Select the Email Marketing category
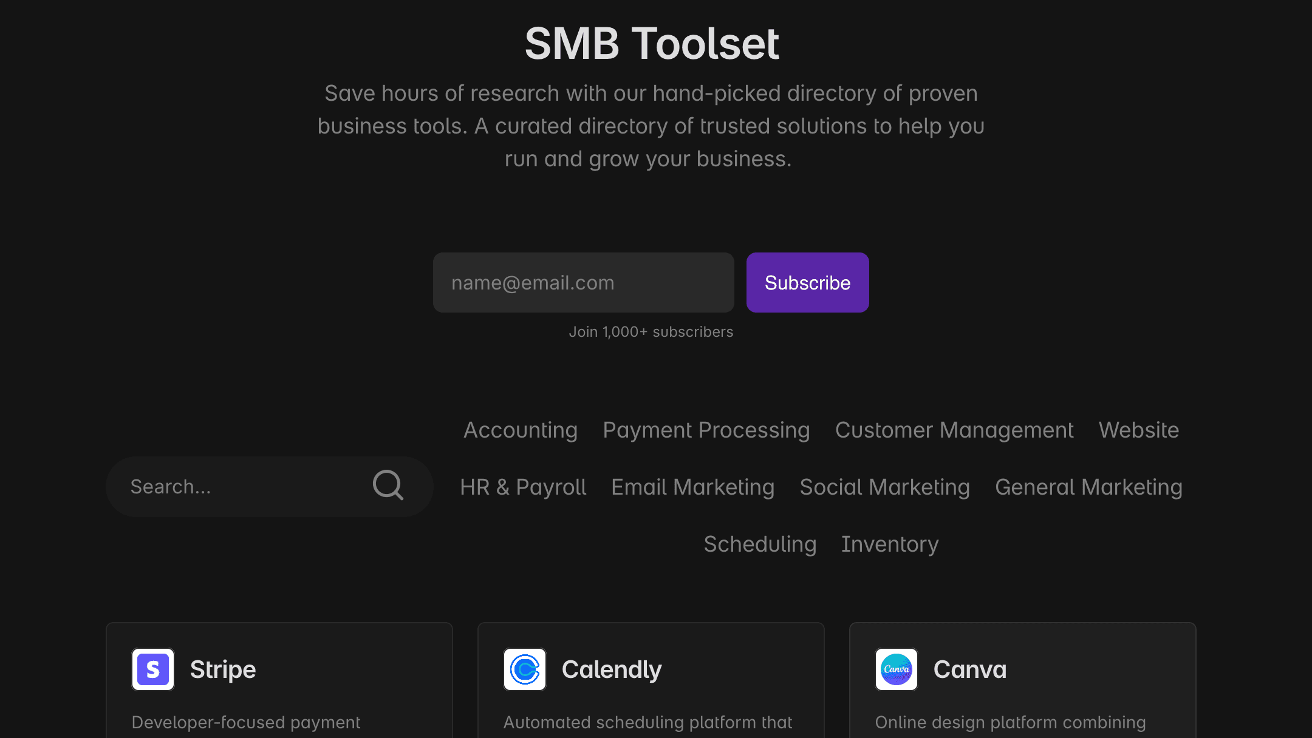Viewport: 1312px width, 738px height. (693, 487)
